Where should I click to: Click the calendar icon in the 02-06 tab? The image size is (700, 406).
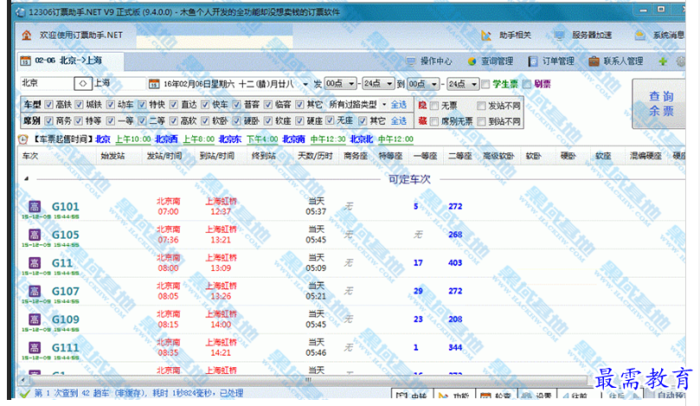click(x=25, y=61)
